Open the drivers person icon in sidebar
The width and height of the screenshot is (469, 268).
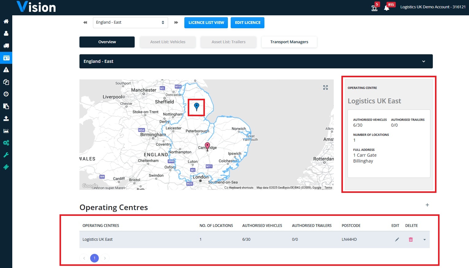6,33
